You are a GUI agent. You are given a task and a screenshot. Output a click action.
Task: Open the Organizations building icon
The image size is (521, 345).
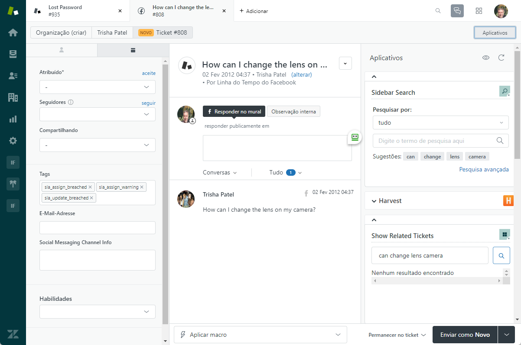pyautogui.click(x=13, y=97)
